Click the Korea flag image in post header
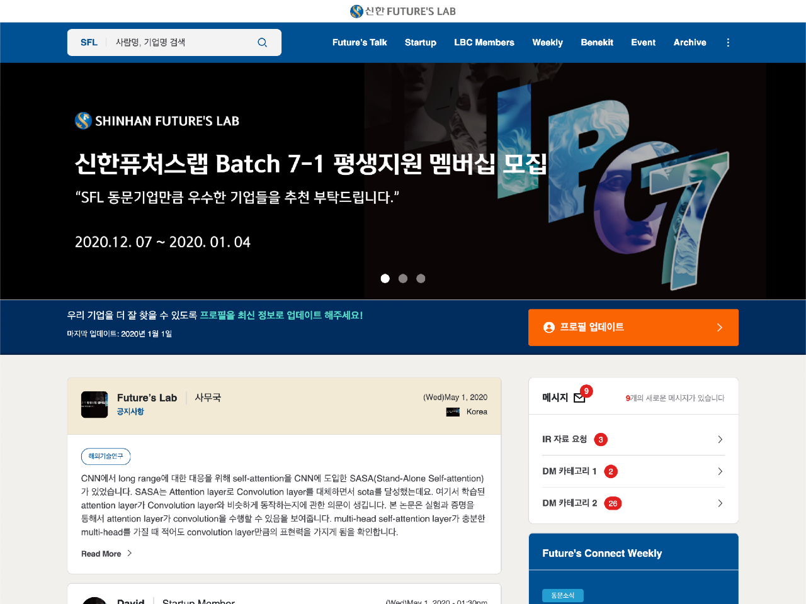Image resolution: width=806 pixels, height=604 pixels. tap(453, 412)
